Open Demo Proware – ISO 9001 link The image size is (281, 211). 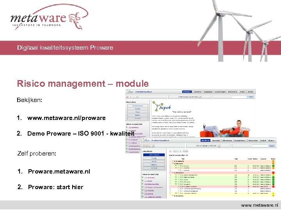[81, 134]
